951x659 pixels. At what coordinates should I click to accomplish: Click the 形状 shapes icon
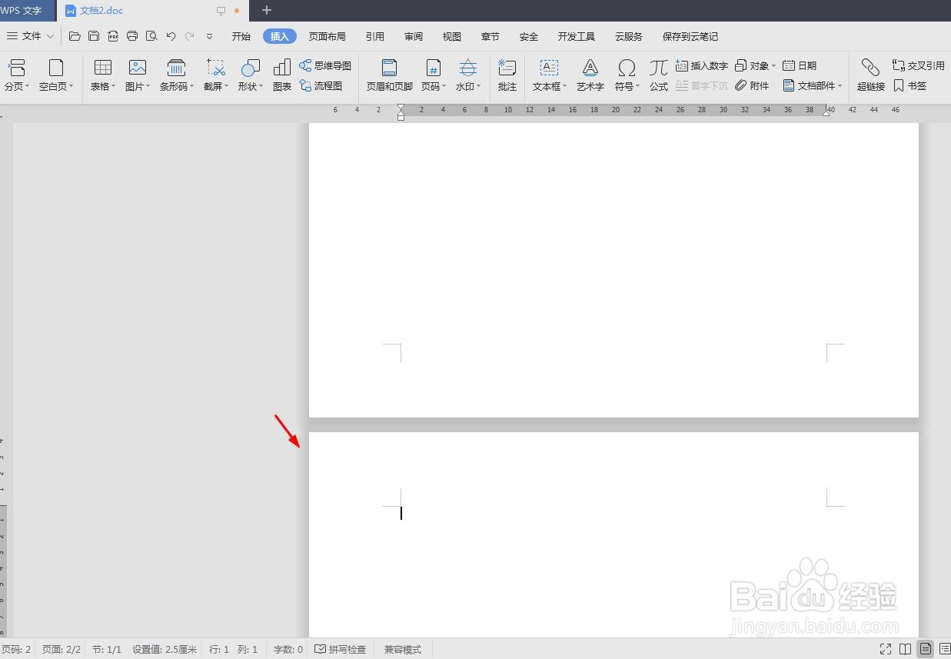pos(251,68)
